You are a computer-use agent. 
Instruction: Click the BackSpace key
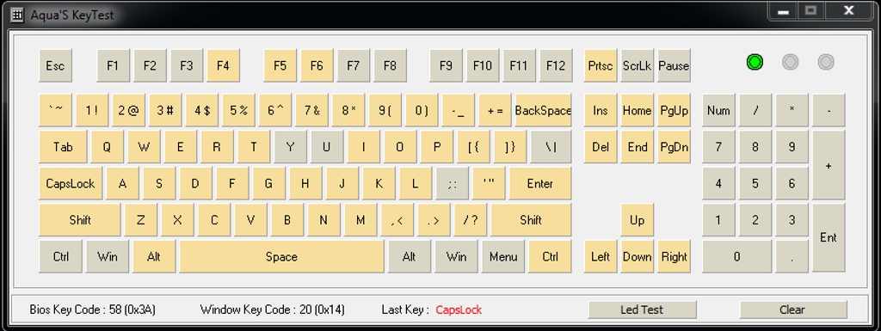544,111
